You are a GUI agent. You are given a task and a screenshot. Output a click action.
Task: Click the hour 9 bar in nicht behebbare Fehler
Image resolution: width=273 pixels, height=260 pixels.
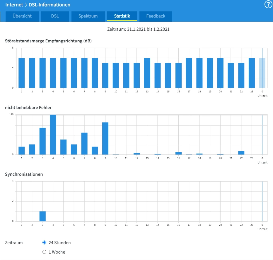[x=105, y=138]
